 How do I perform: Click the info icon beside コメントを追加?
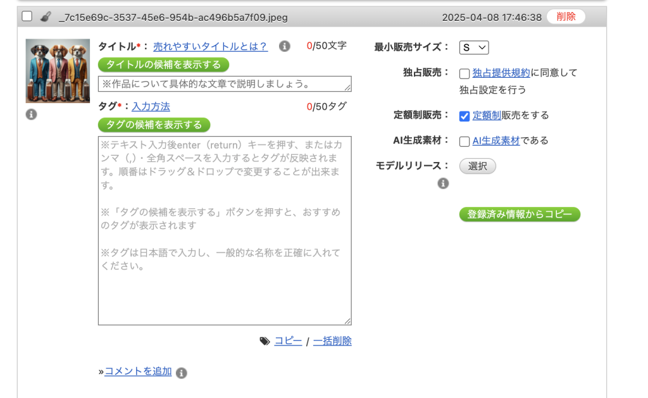tap(182, 373)
